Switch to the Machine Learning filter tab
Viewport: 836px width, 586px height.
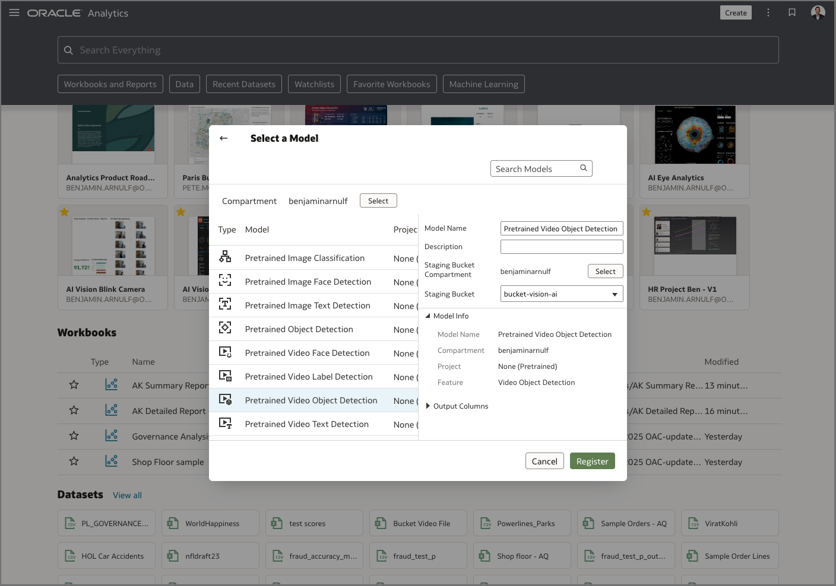tap(483, 84)
